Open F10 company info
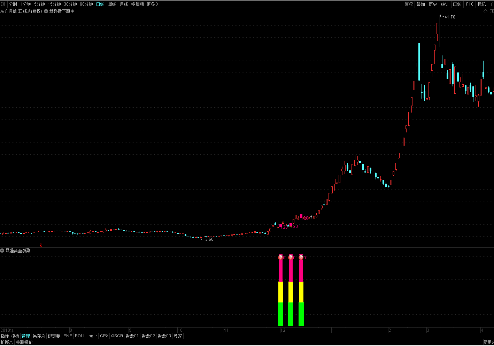Viewport: 494px width, 346px height. pyautogui.click(x=470, y=4)
